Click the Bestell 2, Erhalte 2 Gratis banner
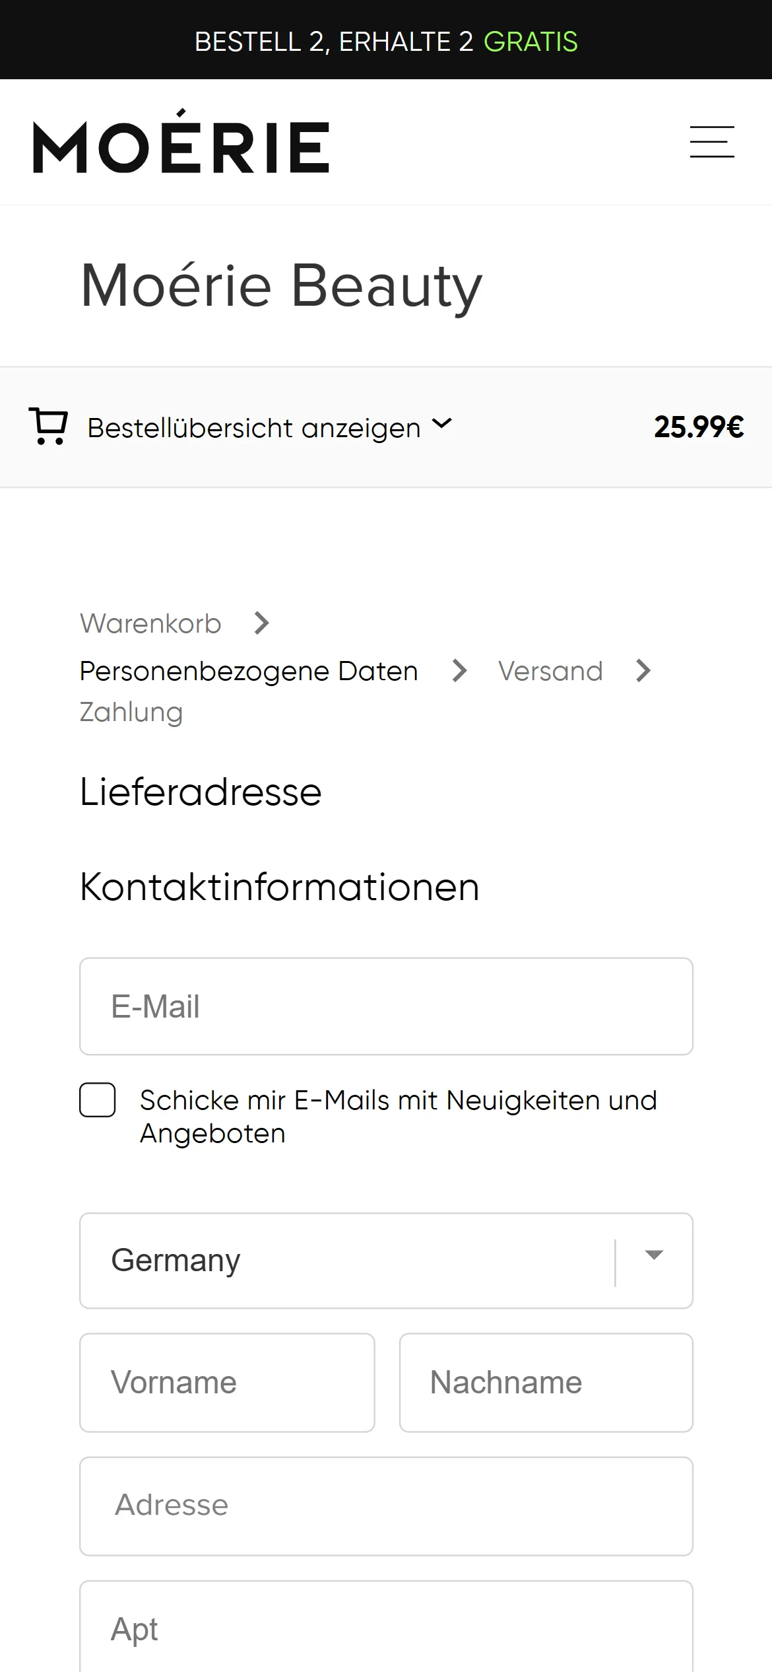The height and width of the screenshot is (1672, 772). [386, 41]
